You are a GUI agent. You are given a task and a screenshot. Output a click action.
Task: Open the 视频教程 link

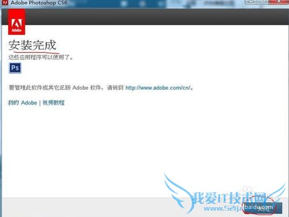[x=54, y=102]
